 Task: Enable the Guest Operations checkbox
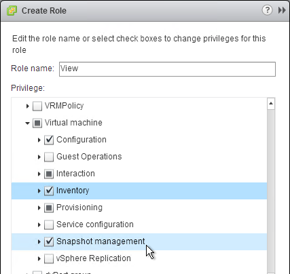click(49, 157)
